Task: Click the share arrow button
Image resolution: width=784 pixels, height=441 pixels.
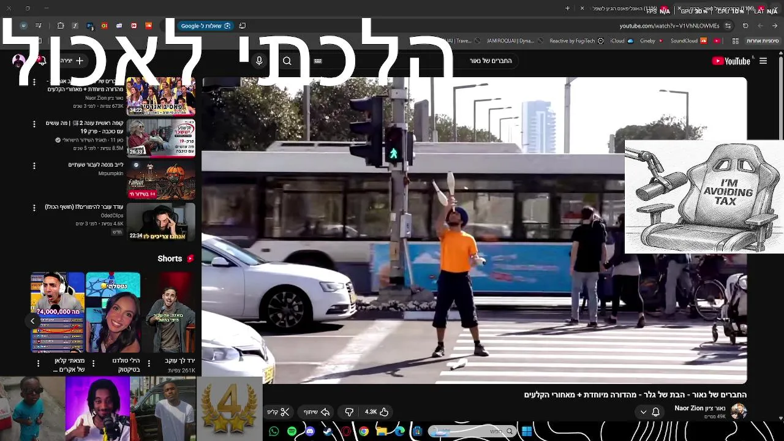Action: tap(317, 412)
